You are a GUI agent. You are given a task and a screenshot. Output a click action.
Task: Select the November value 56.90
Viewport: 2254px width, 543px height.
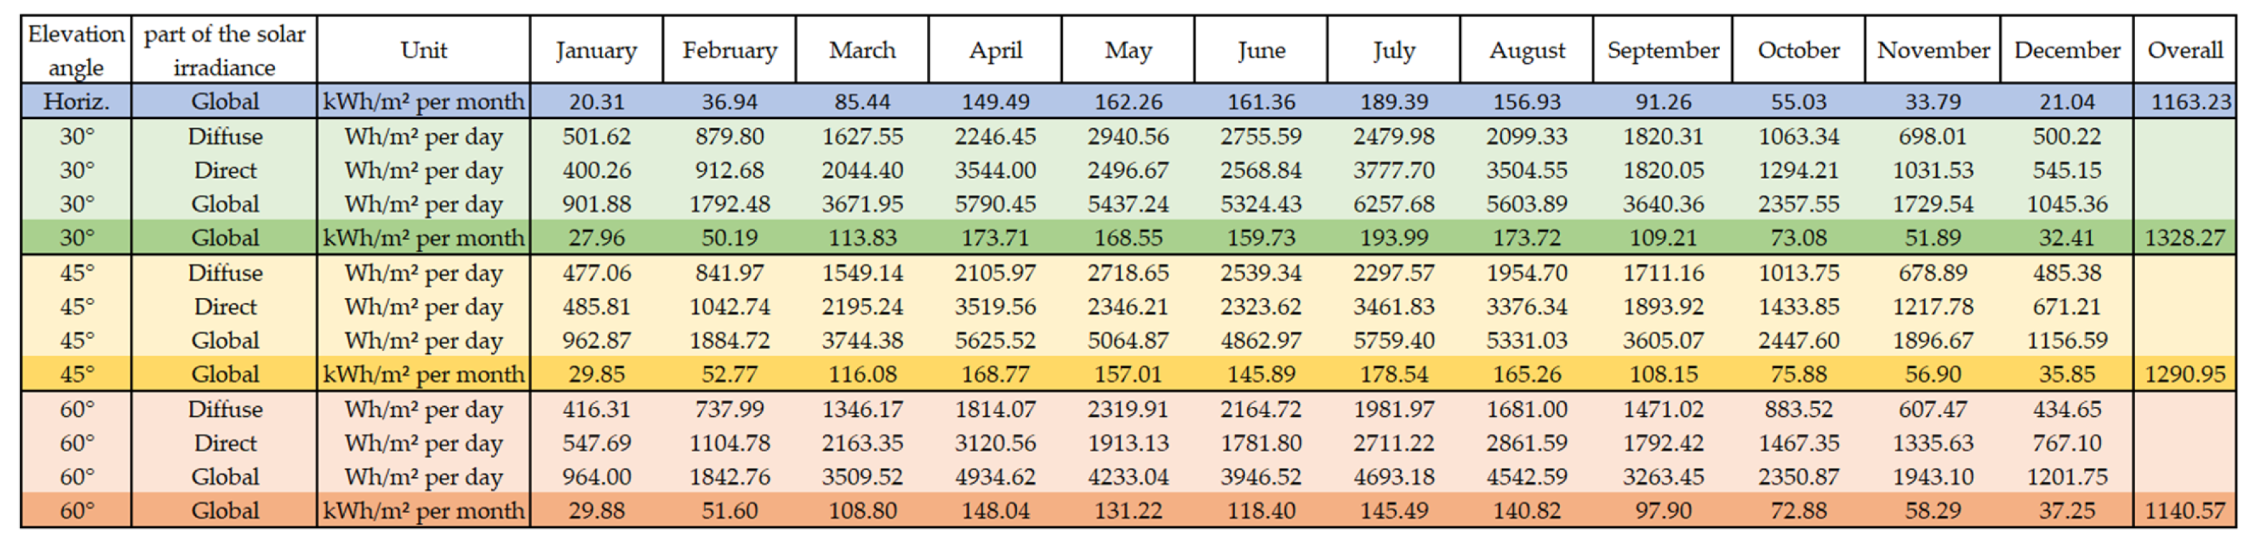click(x=1933, y=375)
